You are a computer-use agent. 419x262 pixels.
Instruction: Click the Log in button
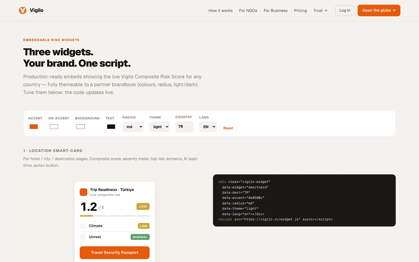(x=345, y=10)
